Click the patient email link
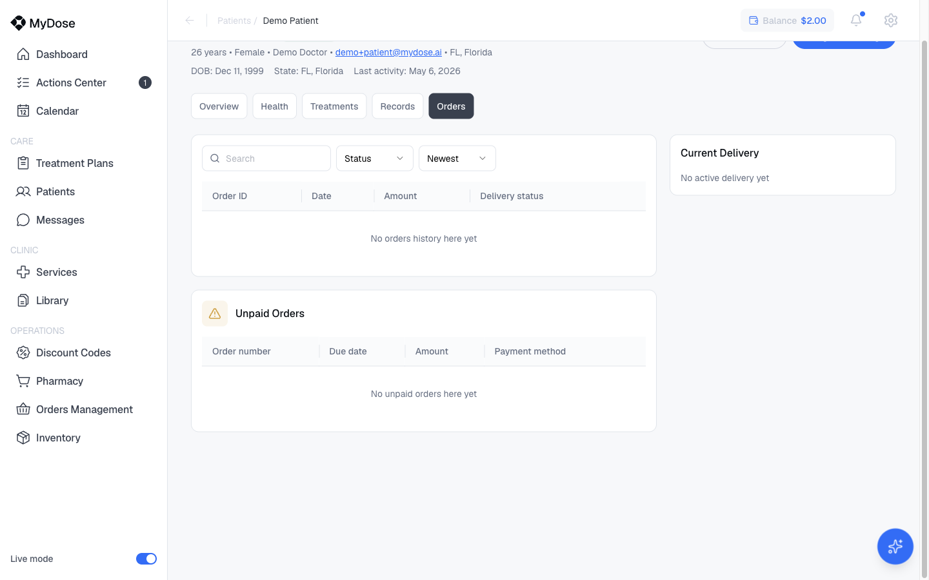 (x=388, y=52)
